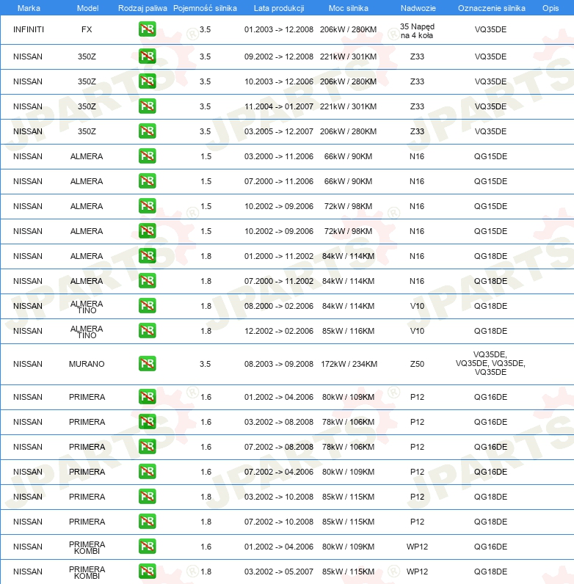Click the '01.2000 -> 11.2002' date cell
The height and width of the screenshot is (584, 574).
click(x=279, y=256)
